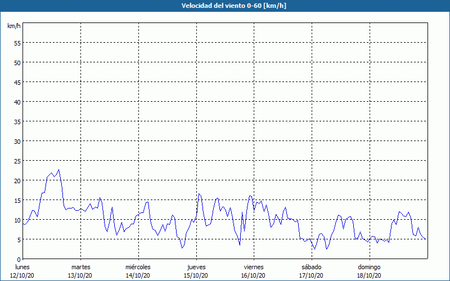Select the 'jueves' day label
The image size is (450, 281).
click(x=196, y=267)
